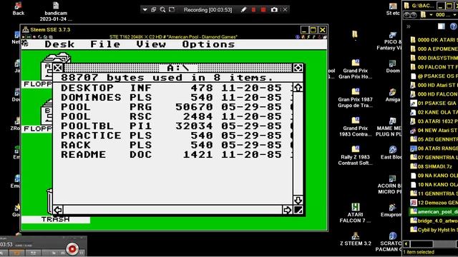Open the East Bloc desktop shortcut

(x=391, y=153)
